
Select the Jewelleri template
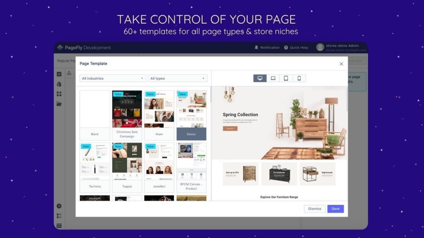pos(159,162)
